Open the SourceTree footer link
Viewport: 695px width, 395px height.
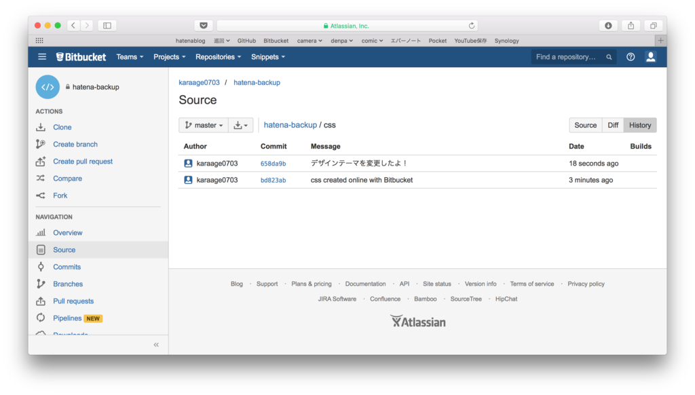(x=466, y=299)
